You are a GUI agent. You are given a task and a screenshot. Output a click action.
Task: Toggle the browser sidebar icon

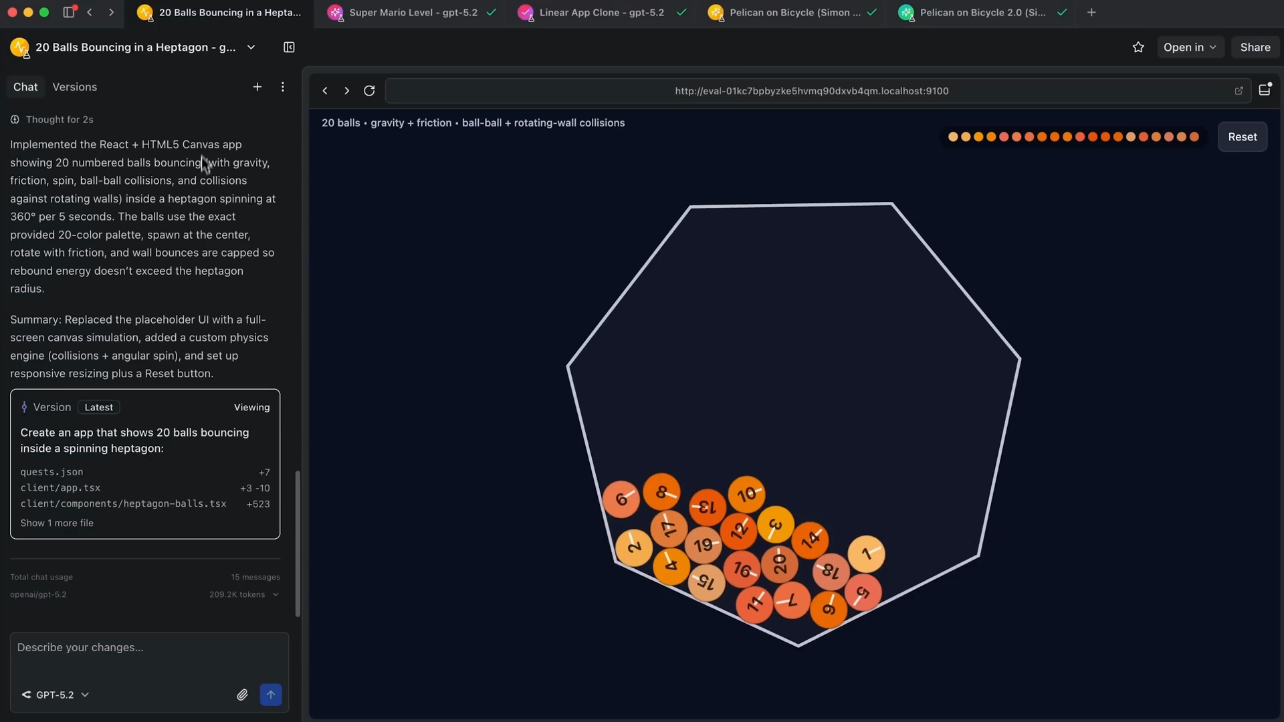tap(68, 12)
